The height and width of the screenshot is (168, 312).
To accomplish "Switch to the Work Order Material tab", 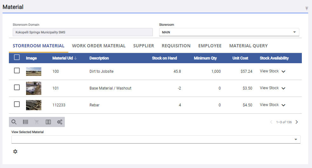I will [x=99, y=46].
